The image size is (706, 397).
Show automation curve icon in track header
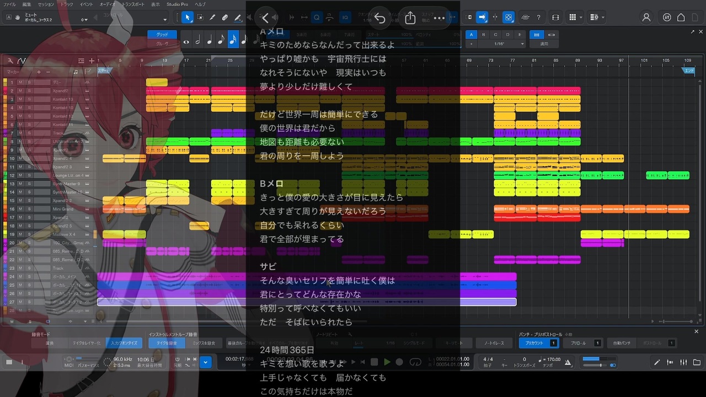point(22,61)
